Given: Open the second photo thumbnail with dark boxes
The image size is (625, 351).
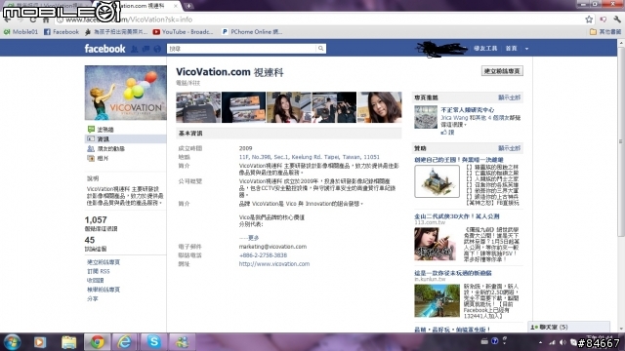Looking at the screenshot, I should pos(243,107).
